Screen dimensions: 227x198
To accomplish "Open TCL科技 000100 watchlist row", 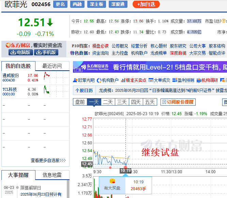I will pos(35,92).
